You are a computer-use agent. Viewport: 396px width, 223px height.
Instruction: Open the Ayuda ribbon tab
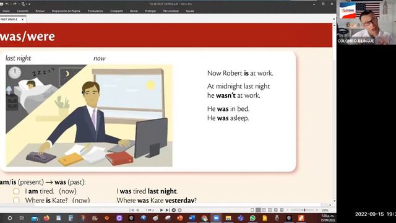[x=190, y=11]
